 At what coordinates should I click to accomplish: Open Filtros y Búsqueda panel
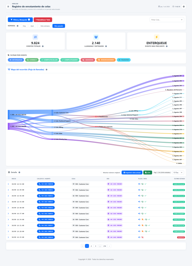(x=20, y=20)
